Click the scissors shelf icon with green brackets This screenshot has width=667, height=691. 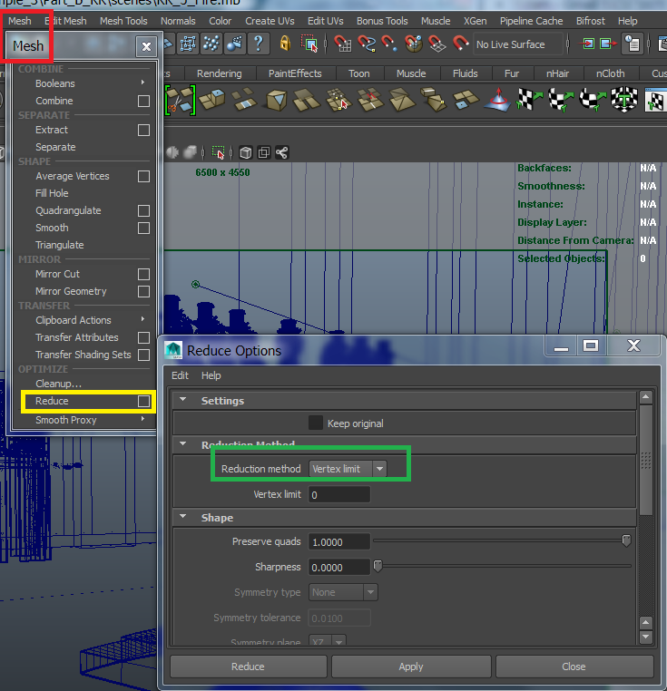181,100
